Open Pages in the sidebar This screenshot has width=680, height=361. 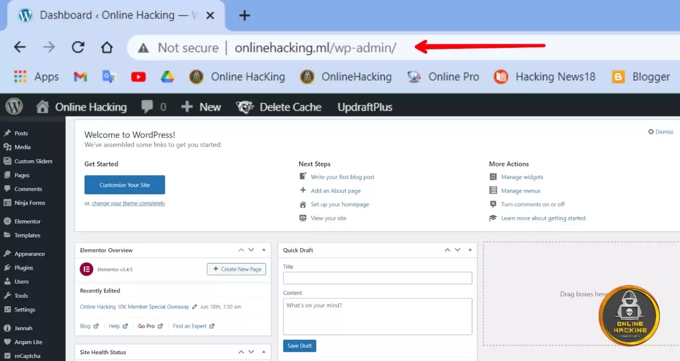pos(22,175)
